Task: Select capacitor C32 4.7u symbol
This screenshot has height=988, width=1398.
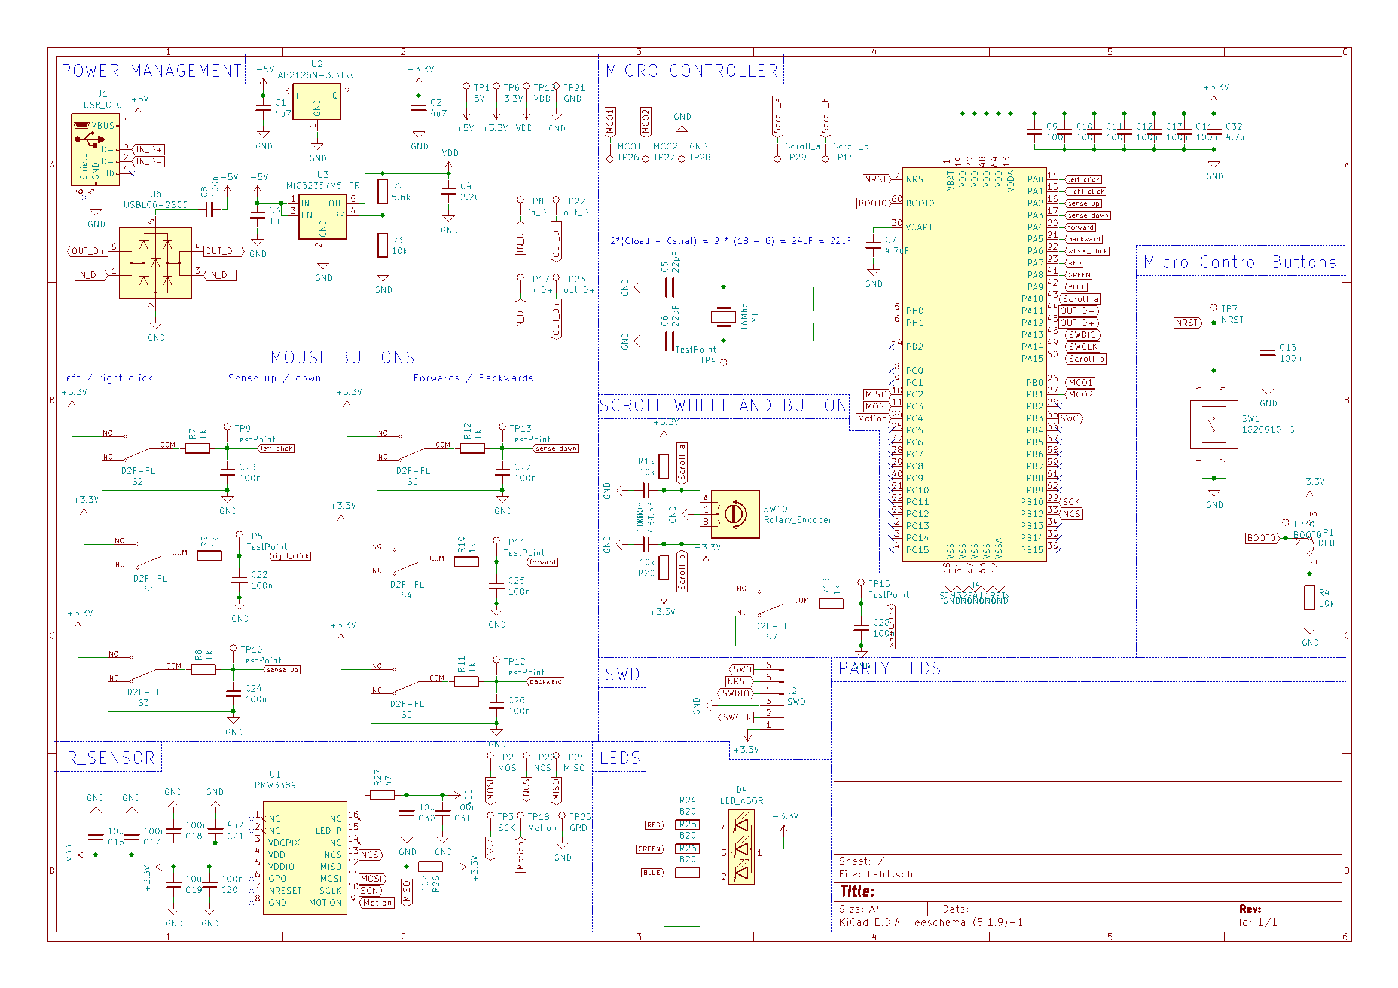Action: coord(1213,131)
